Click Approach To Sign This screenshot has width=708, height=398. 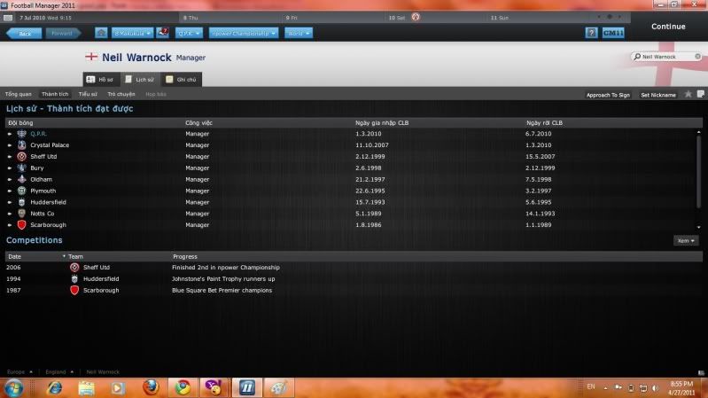608,95
